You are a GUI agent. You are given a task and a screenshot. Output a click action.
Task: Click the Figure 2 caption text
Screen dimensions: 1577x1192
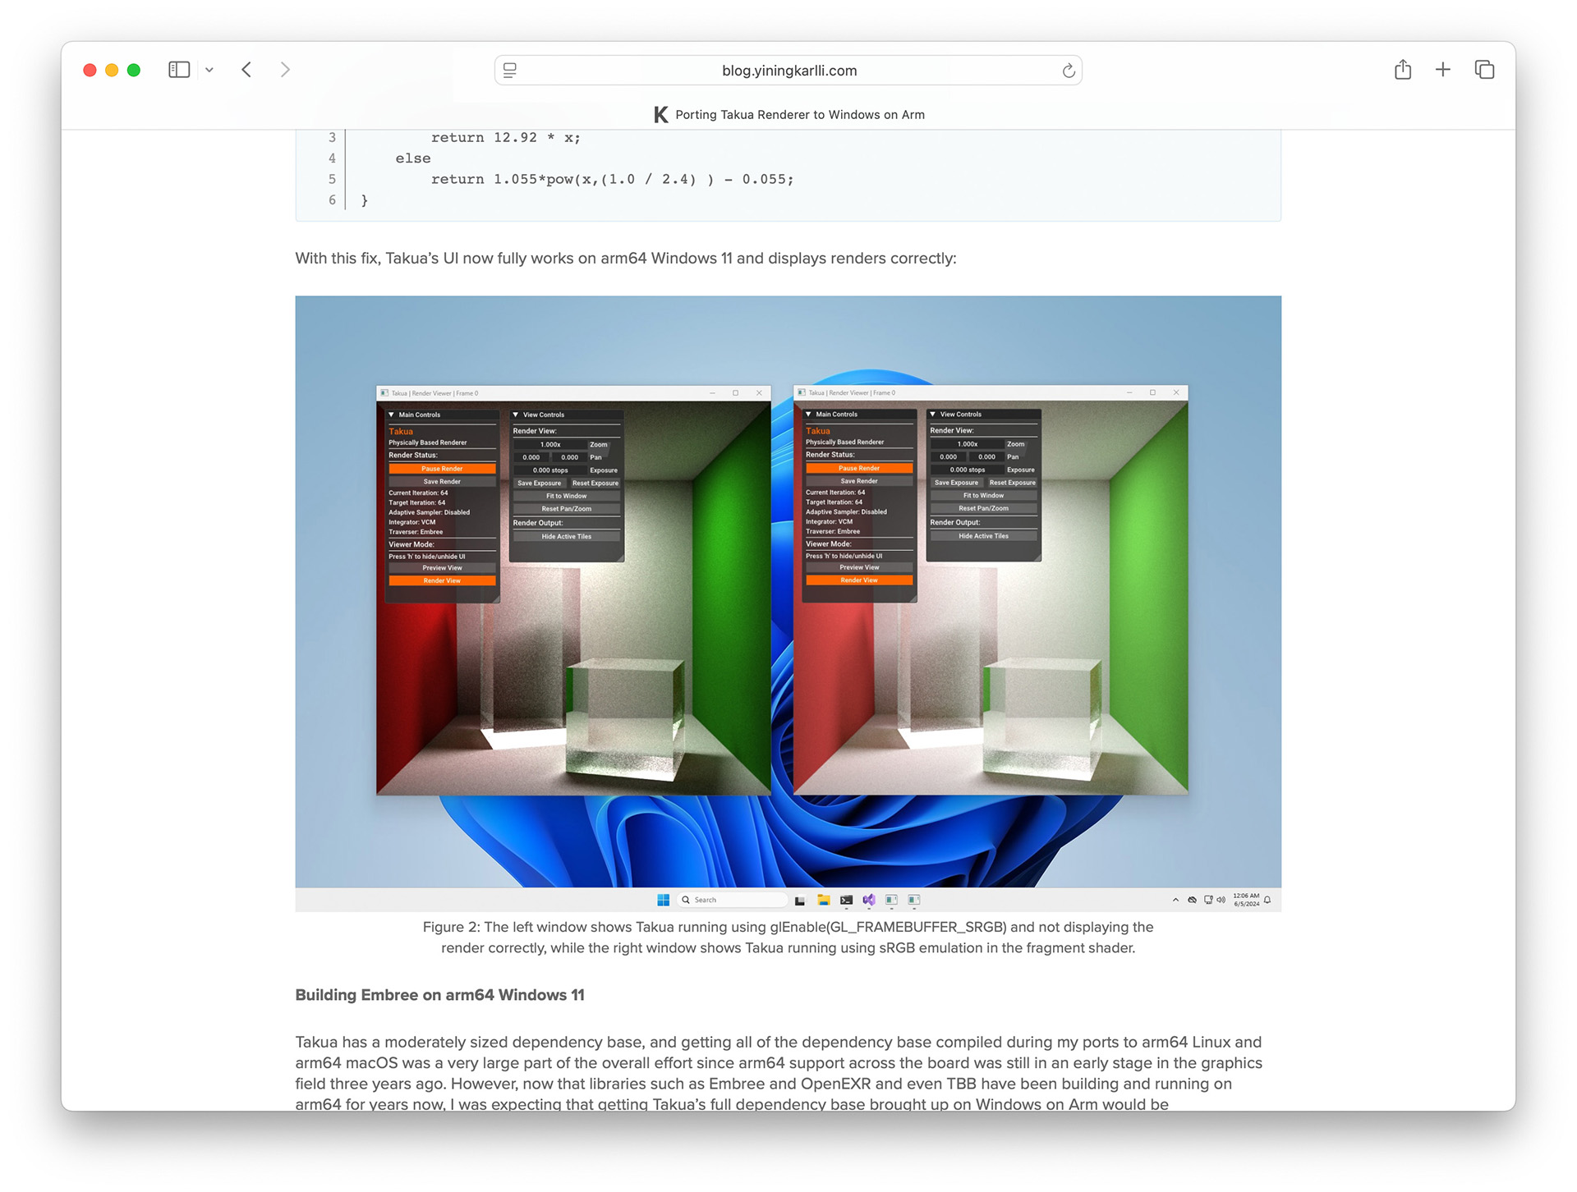(788, 938)
